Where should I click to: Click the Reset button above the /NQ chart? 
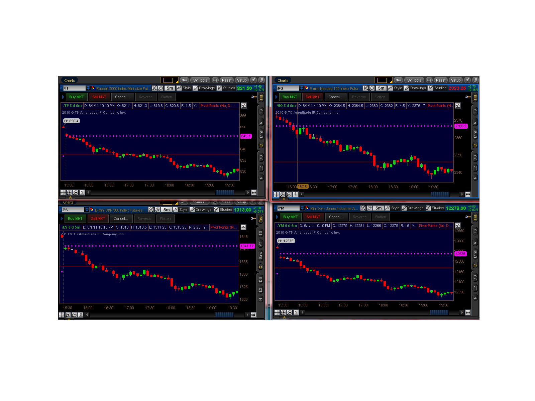[x=441, y=80]
